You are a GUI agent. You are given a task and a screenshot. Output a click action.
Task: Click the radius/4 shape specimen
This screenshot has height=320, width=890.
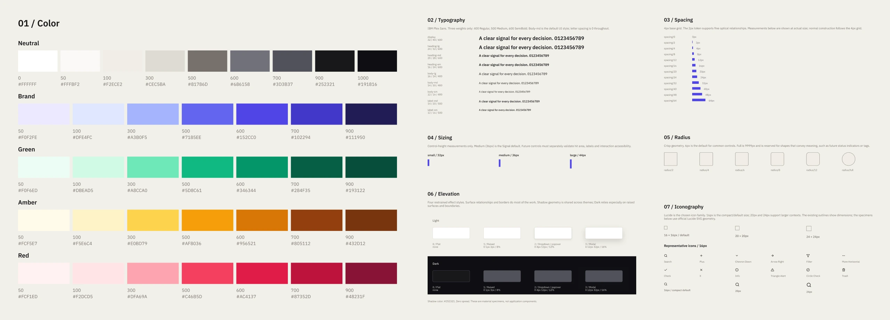[x=706, y=159]
